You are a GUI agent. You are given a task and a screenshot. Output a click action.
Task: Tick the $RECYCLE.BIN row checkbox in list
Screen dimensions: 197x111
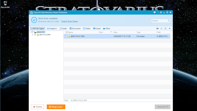coord(66,36)
